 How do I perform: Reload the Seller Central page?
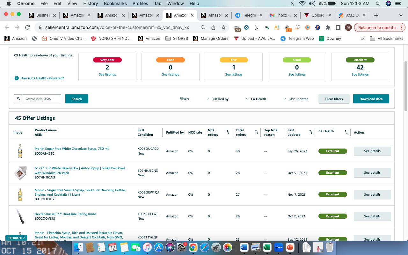coord(27,27)
